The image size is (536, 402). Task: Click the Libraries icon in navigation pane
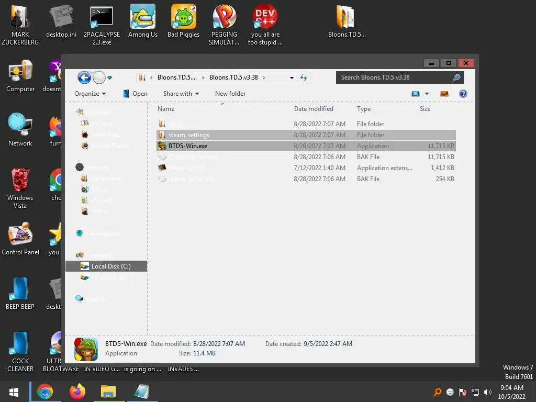[x=80, y=167]
